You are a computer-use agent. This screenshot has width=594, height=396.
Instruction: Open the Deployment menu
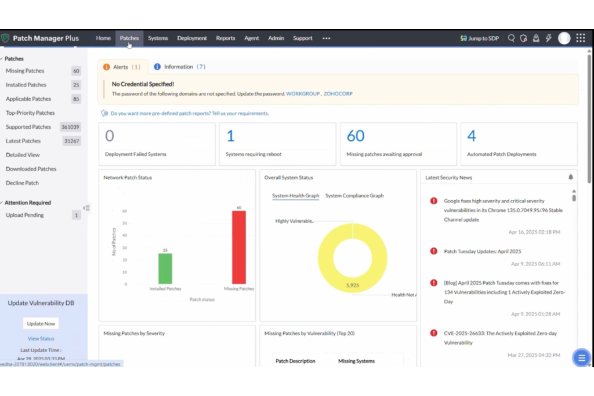(x=192, y=38)
